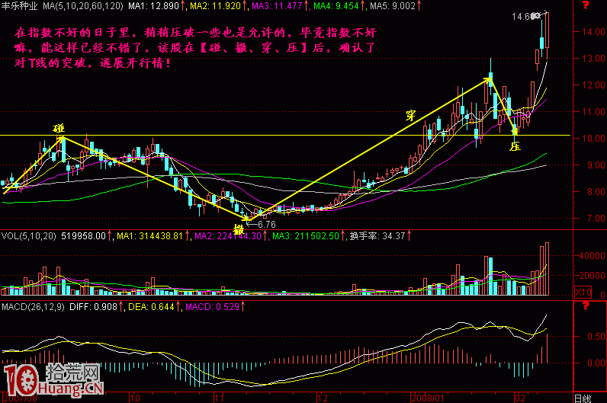Click the magenta MA3: 11.477 value

click(277, 6)
